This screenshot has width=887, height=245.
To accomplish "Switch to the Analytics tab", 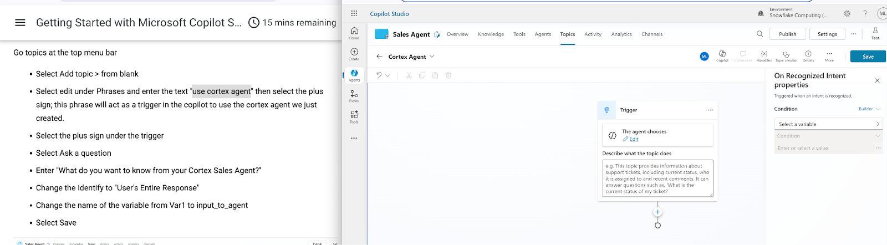I will (x=621, y=34).
